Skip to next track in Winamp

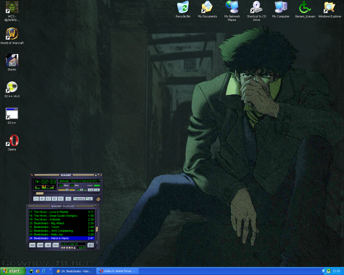[x=61, y=199]
